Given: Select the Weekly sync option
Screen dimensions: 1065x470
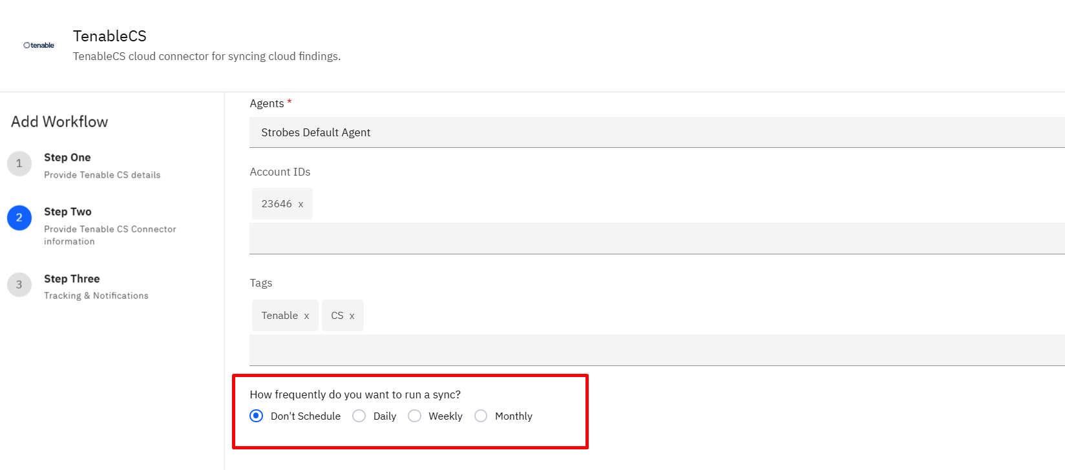Looking at the screenshot, I should click(414, 416).
